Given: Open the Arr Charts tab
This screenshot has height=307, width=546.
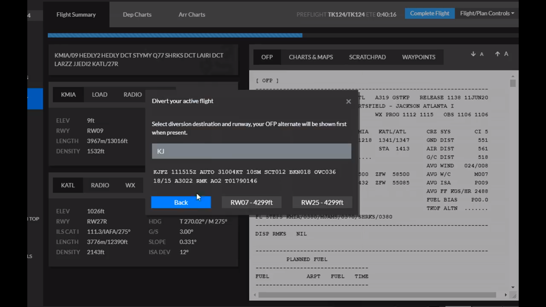Looking at the screenshot, I should [192, 15].
